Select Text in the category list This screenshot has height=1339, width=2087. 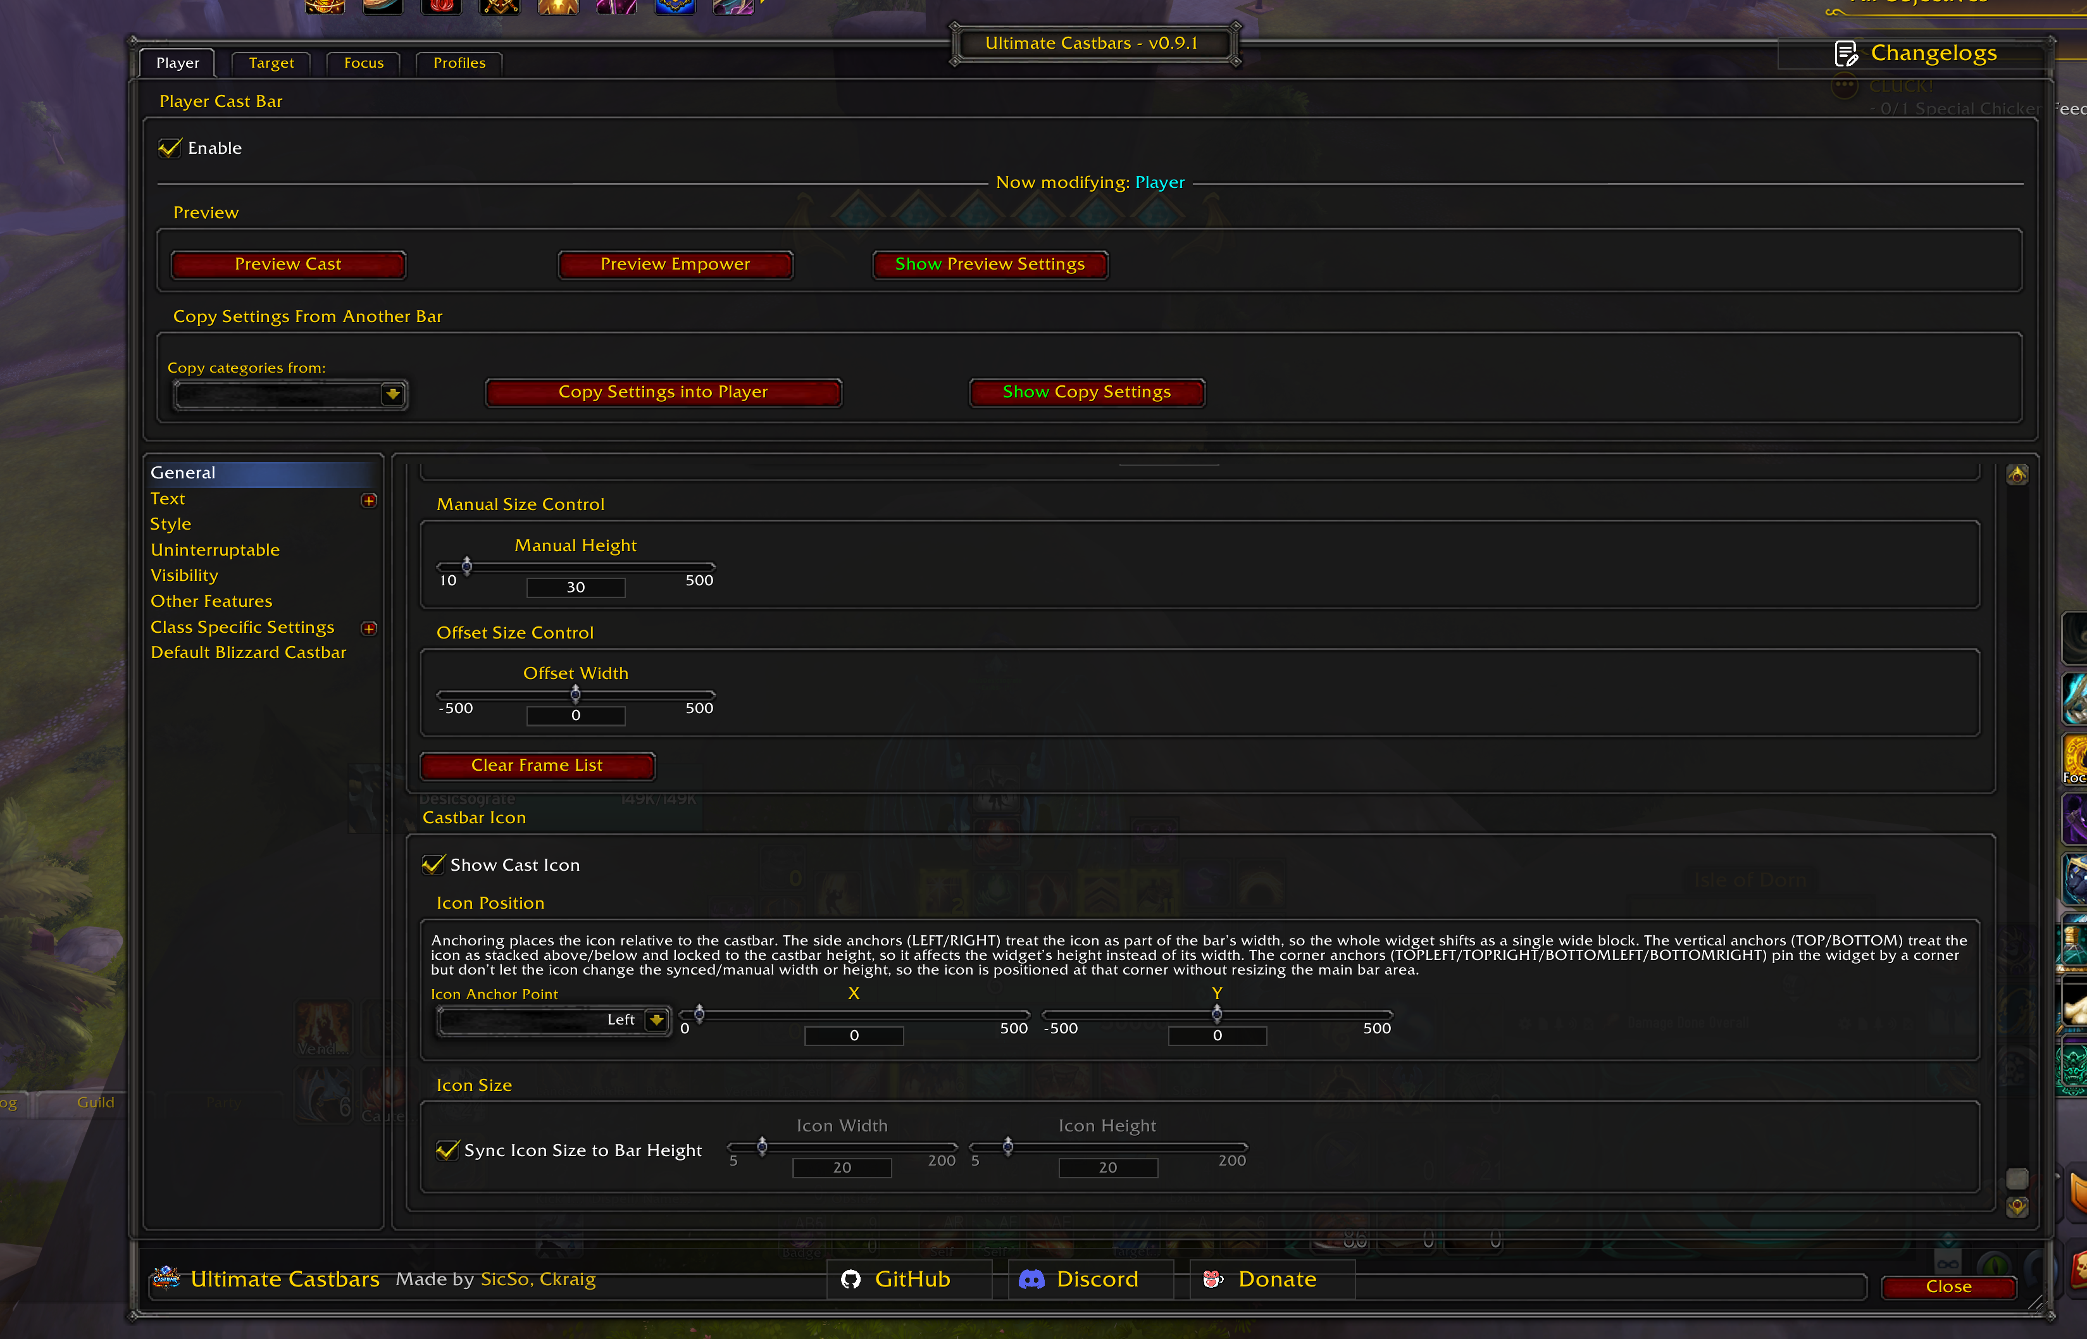point(168,498)
